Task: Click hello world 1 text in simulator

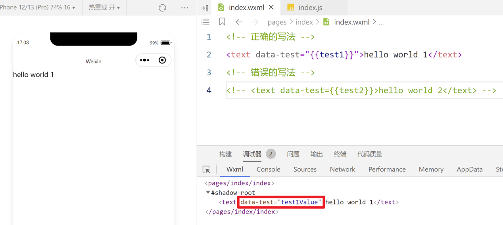Action: 33,74
